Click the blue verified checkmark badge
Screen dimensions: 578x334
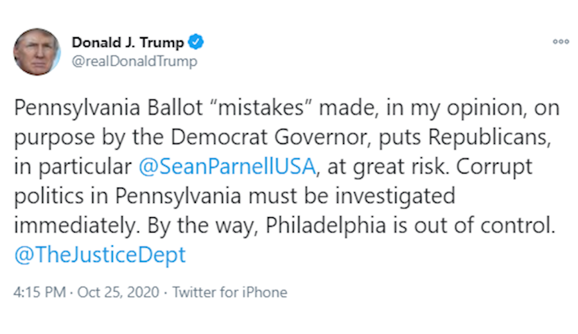197,43
